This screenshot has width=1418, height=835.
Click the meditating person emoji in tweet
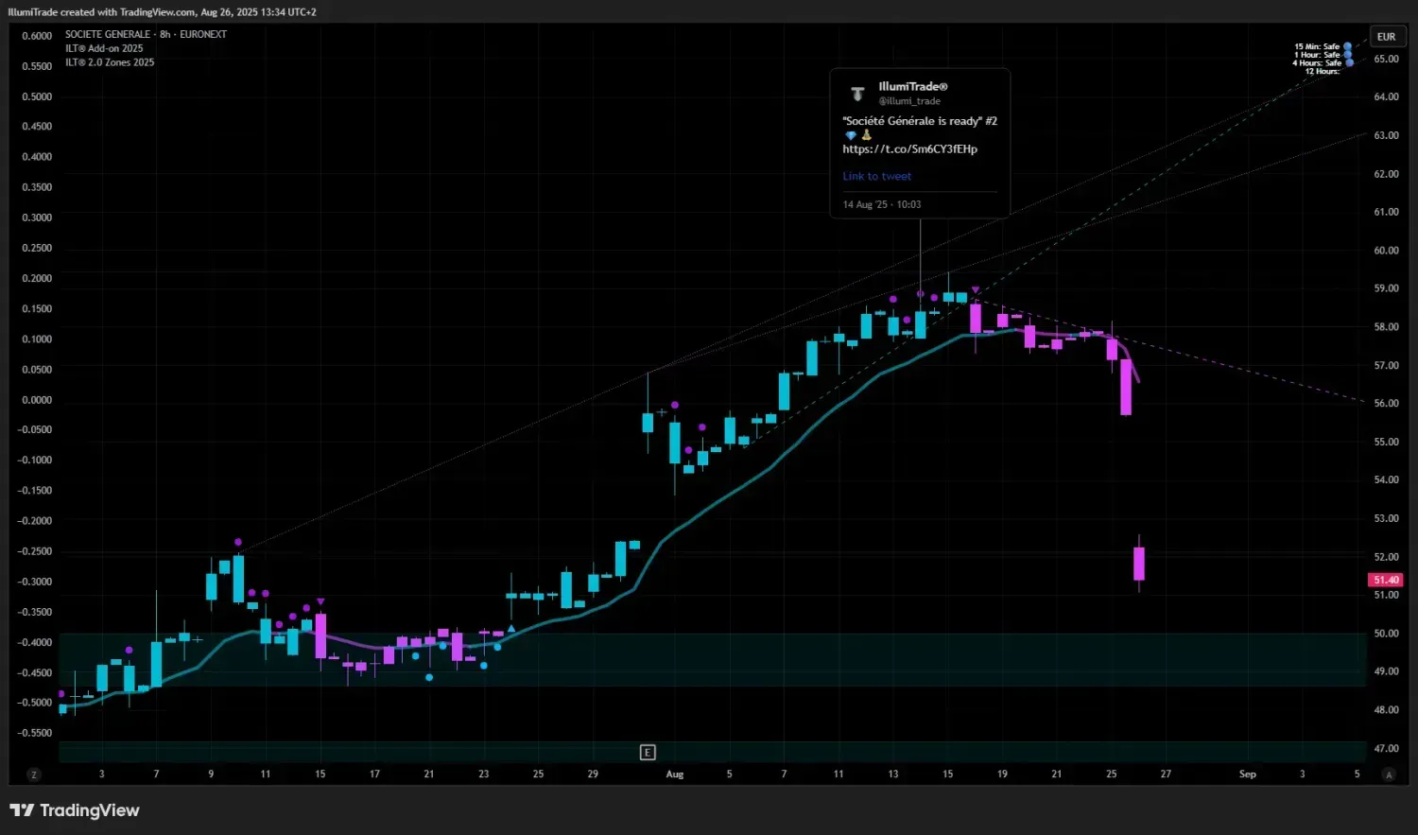coord(866,135)
